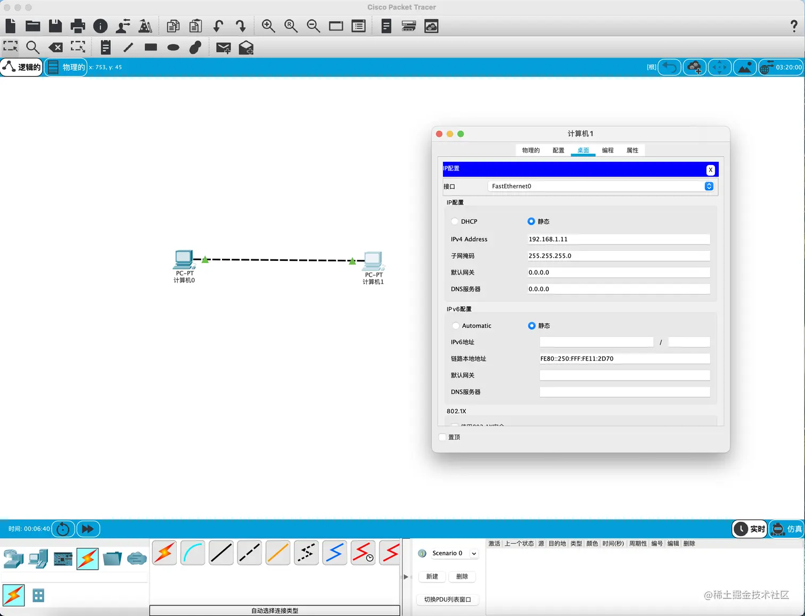Image resolution: width=805 pixels, height=616 pixels.
Task: Open 属性 tab in 计算机1 window
Action: tap(632, 151)
